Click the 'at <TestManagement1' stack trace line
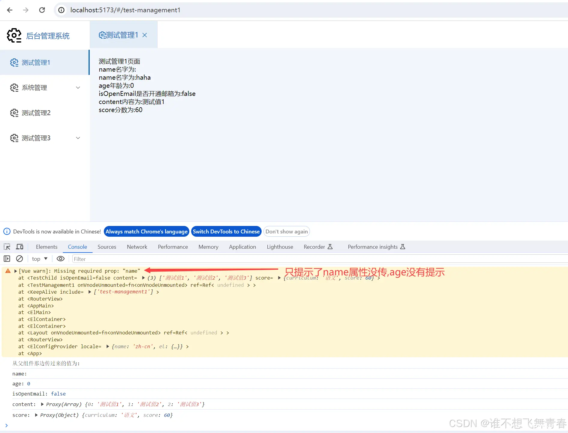This screenshot has width=568, height=433. 137,285
